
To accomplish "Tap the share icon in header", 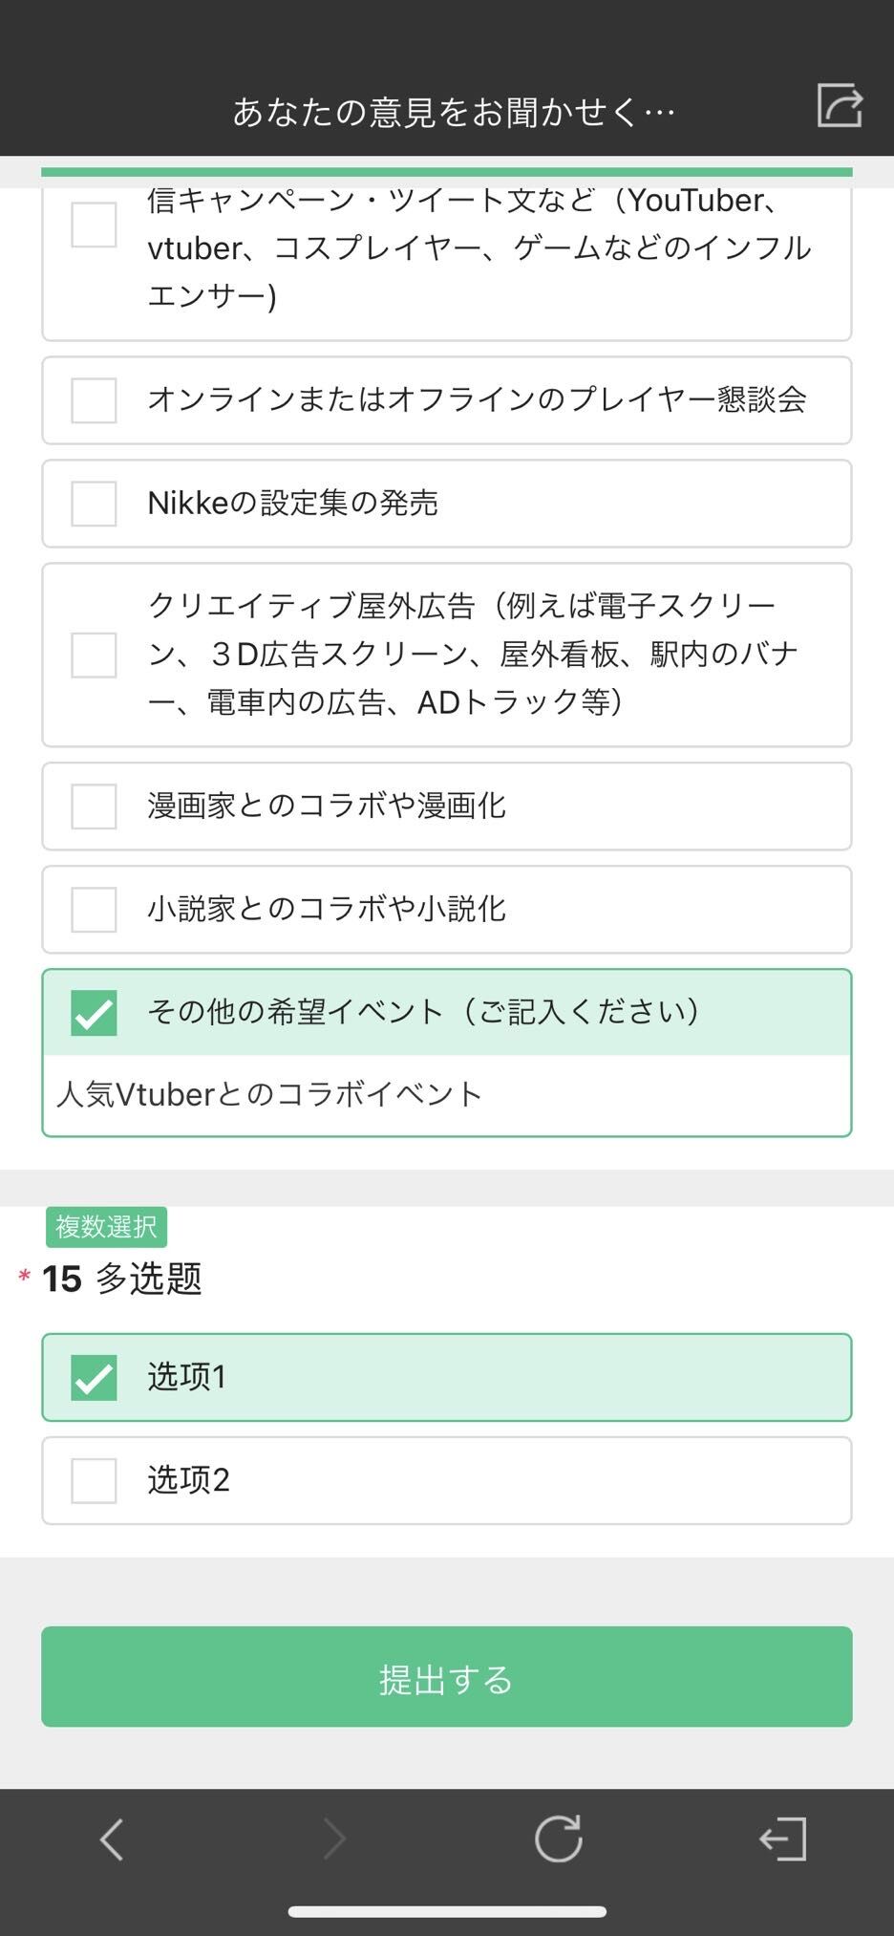I will tap(840, 105).
